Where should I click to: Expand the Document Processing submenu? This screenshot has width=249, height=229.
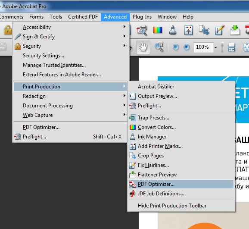(71, 106)
